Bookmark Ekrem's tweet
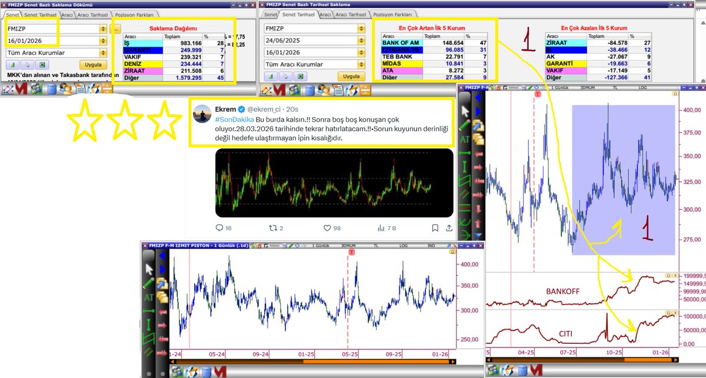The image size is (706, 378). coord(435,228)
